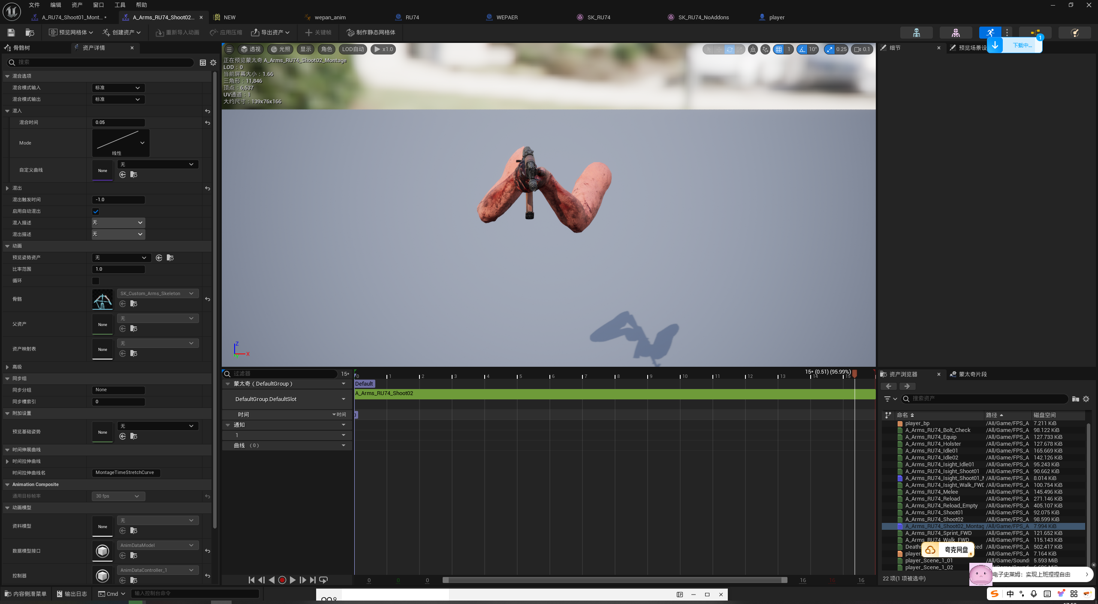The image size is (1098, 604).
Task: Toggle scale snapping icon in viewport
Action: [830, 49]
